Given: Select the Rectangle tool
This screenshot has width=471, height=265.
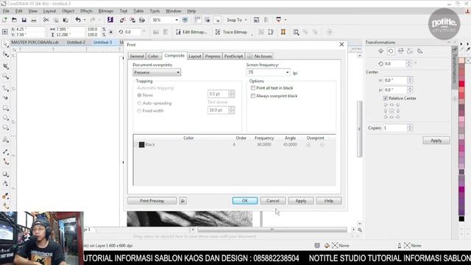Looking at the screenshot, I should click(x=5, y=108).
